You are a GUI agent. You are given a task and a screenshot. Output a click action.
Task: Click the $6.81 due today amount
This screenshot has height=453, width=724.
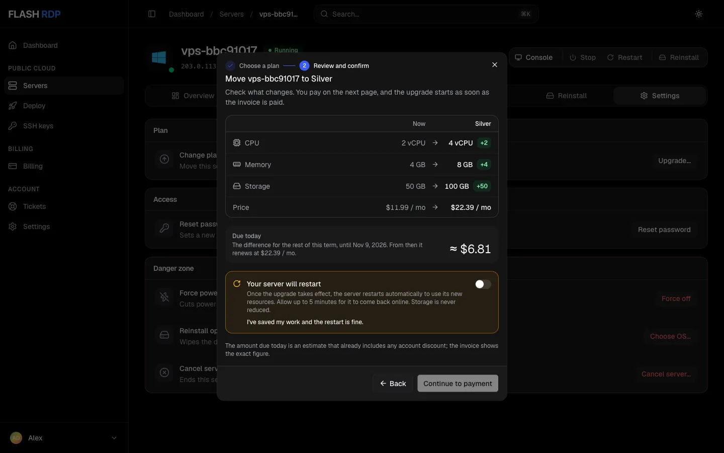click(x=470, y=249)
